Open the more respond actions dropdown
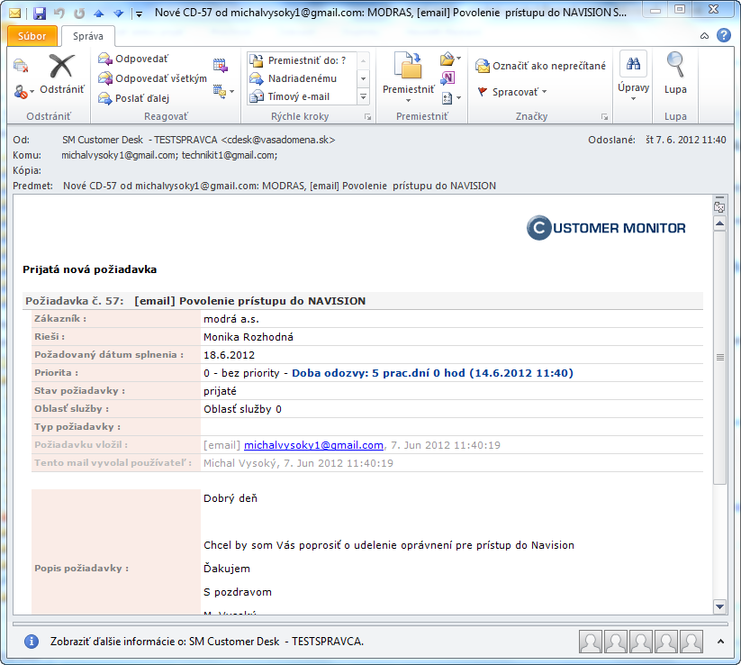The height and width of the screenshot is (665, 741). point(223,91)
